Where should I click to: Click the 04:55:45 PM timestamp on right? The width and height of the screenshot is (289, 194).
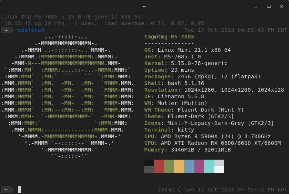click(236, 30)
